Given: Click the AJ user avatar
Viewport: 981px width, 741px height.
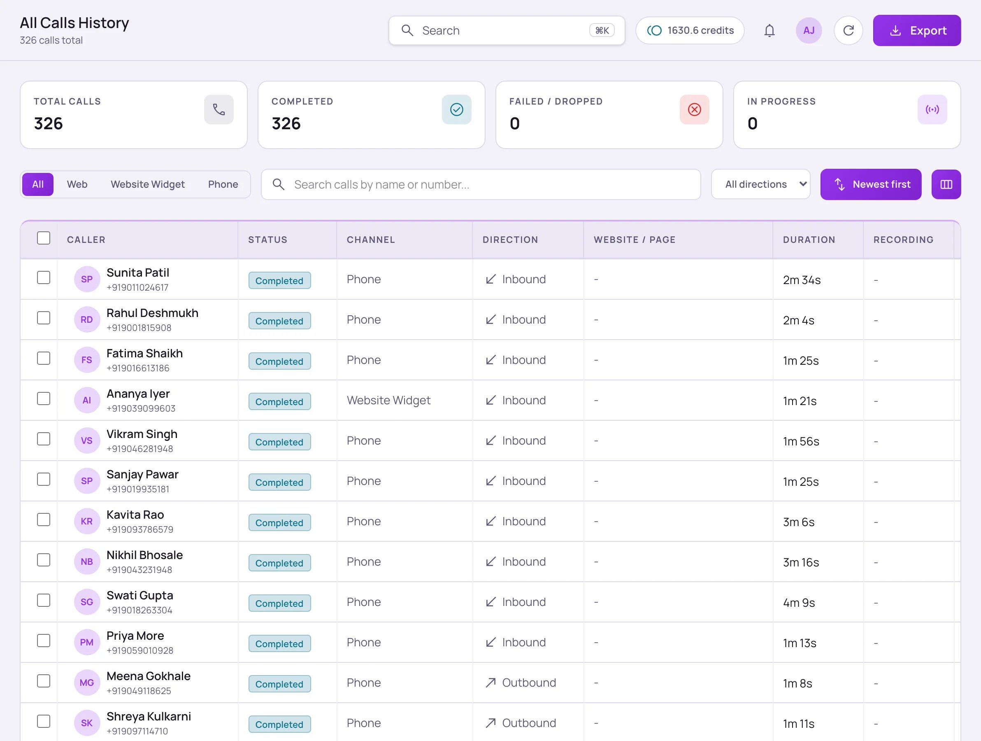Looking at the screenshot, I should click(809, 30).
